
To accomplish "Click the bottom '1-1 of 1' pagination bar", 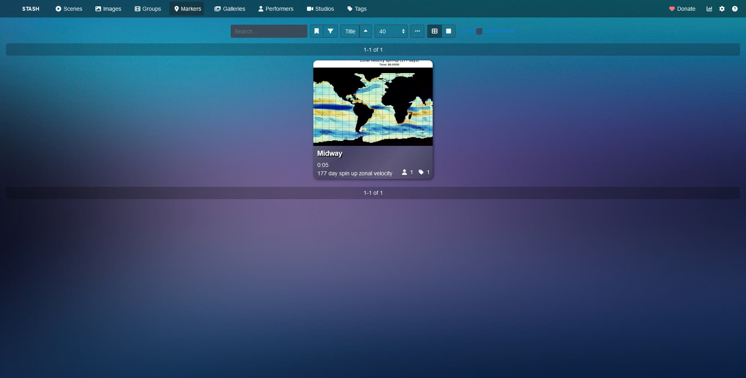I will [373, 193].
